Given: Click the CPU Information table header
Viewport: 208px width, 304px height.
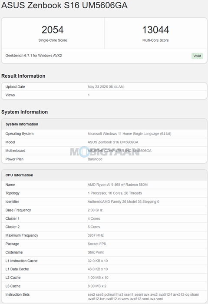Looking at the screenshot, I should tap(19, 175).
